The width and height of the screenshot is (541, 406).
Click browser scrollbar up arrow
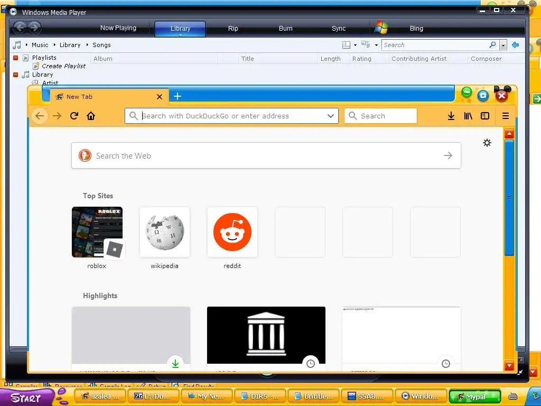509,134
